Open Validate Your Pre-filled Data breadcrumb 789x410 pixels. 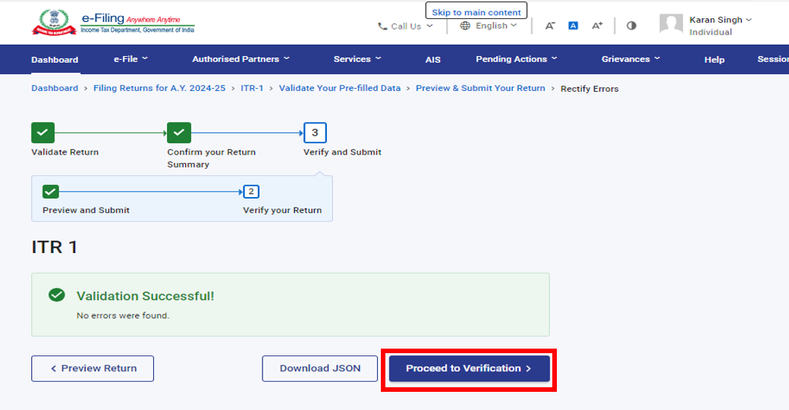point(339,88)
